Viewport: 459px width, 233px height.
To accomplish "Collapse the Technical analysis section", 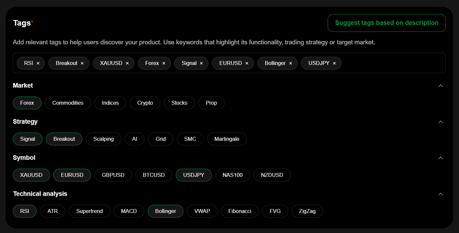I will tap(441, 194).
